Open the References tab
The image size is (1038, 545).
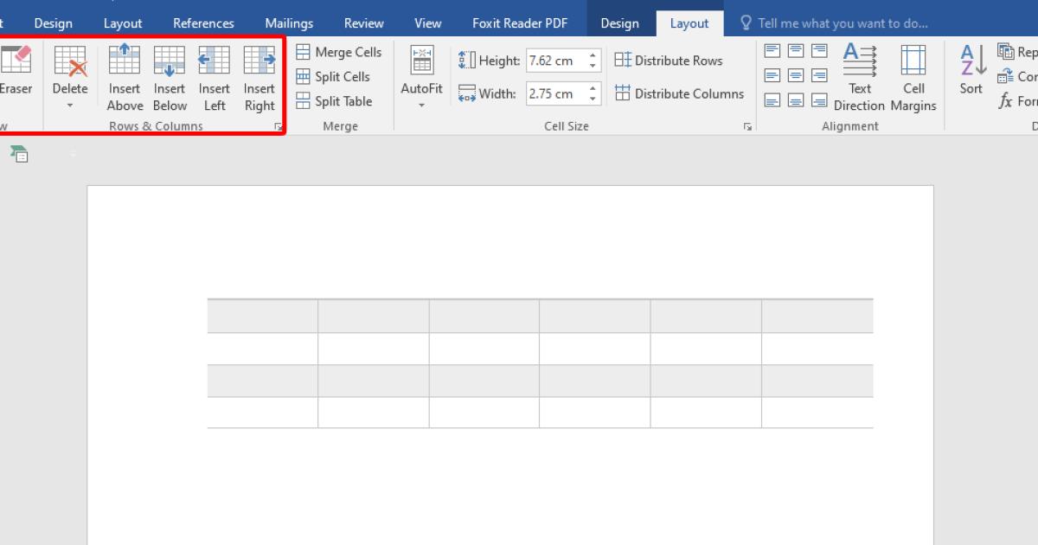(x=203, y=23)
